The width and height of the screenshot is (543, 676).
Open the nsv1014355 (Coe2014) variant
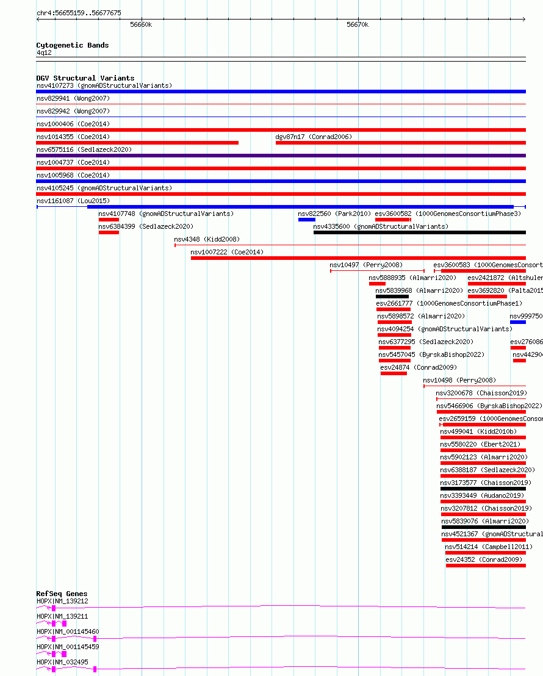(x=73, y=137)
